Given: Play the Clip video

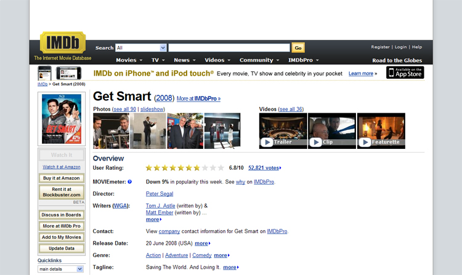Looking at the screenshot, I should [331, 130].
